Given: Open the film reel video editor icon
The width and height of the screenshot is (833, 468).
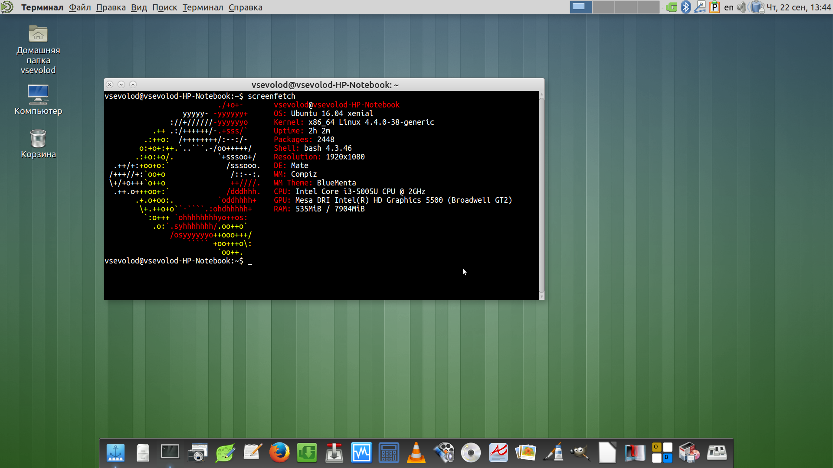Looking at the screenshot, I should pyautogui.click(x=444, y=453).
